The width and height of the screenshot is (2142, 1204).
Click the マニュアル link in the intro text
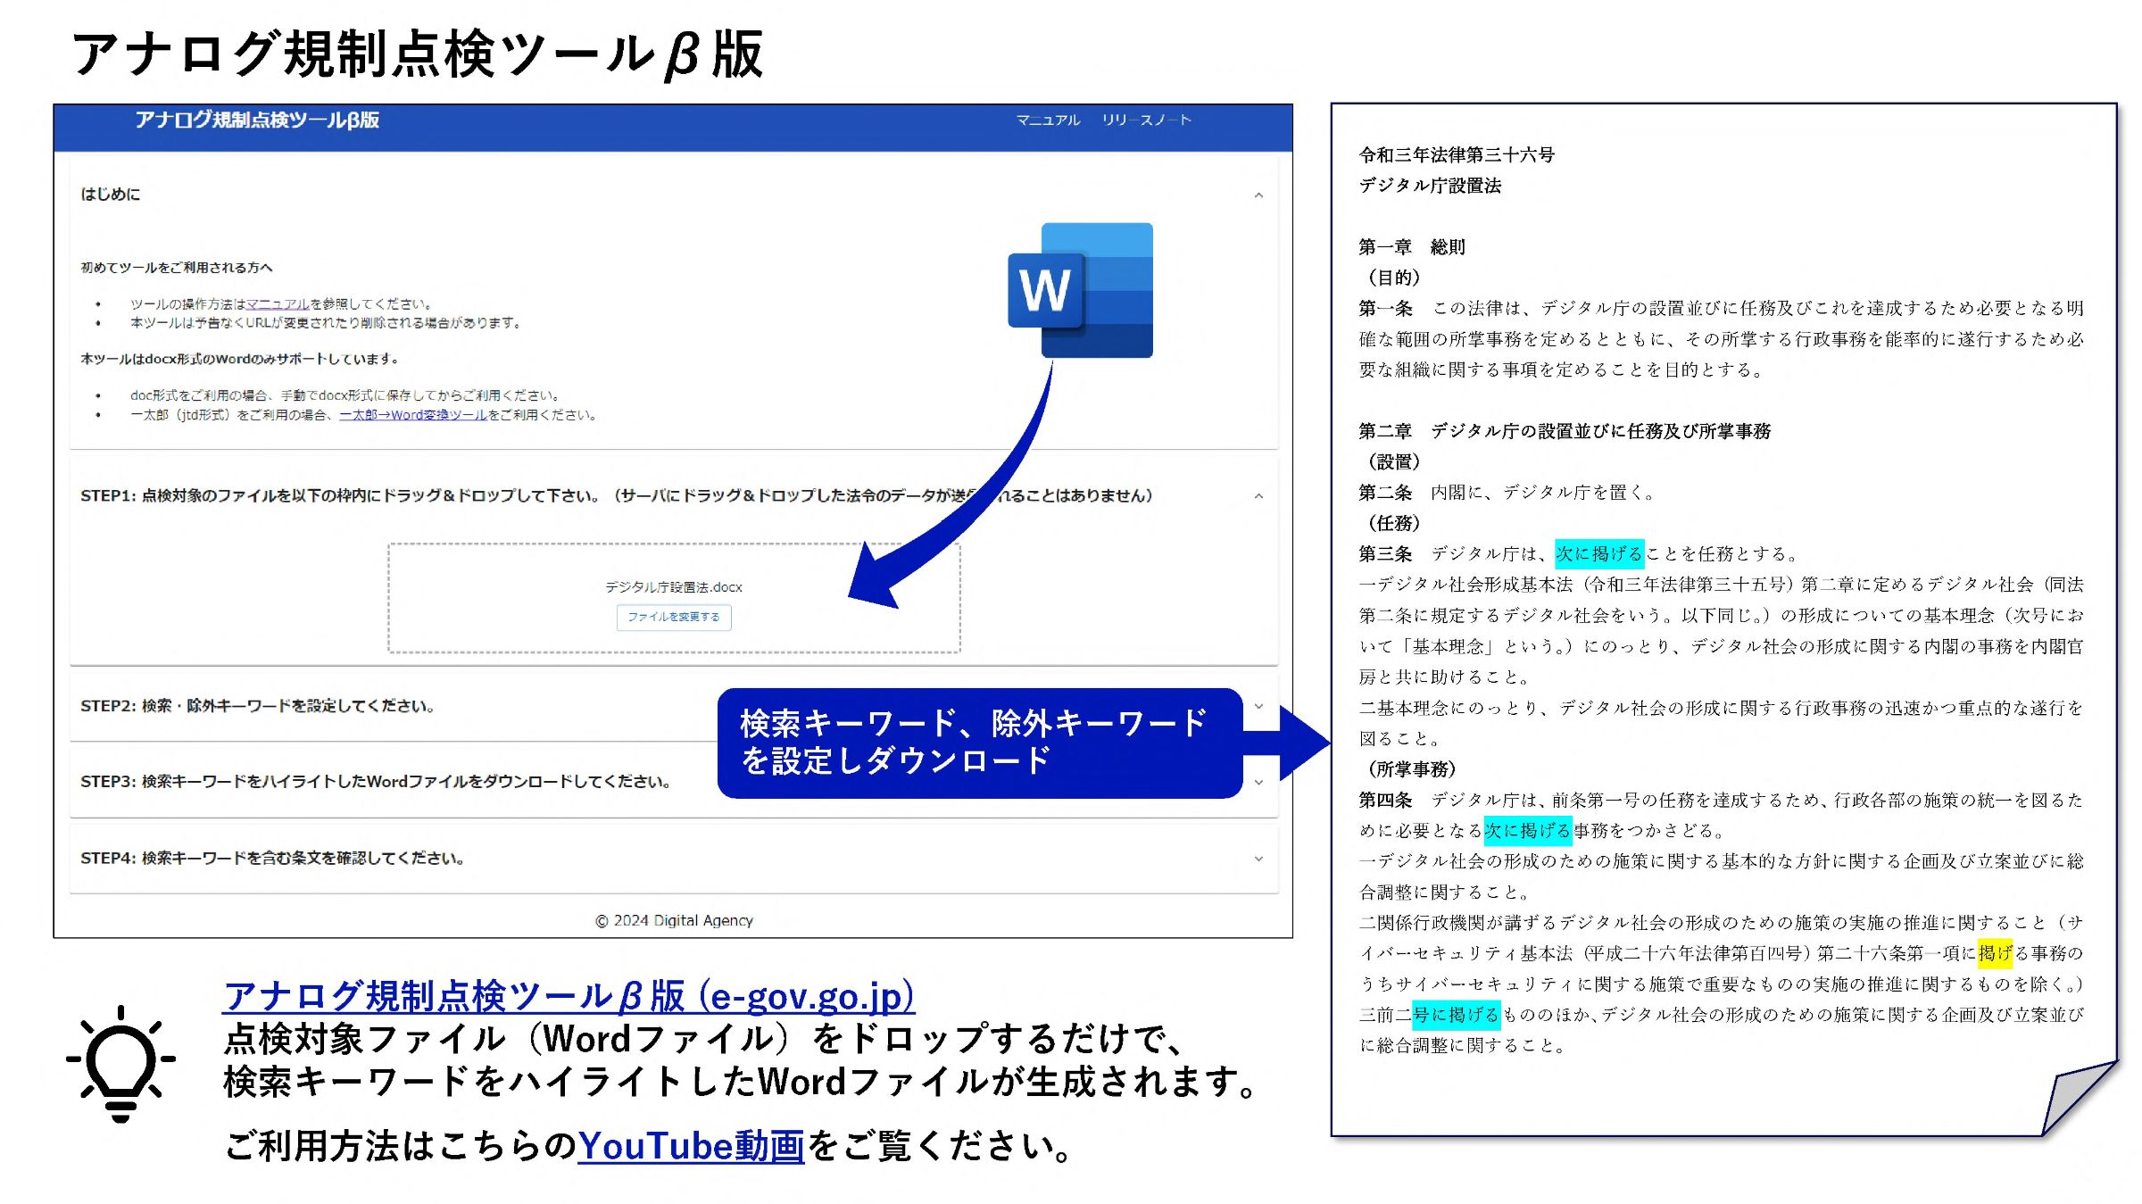click(x=278, y=304)
